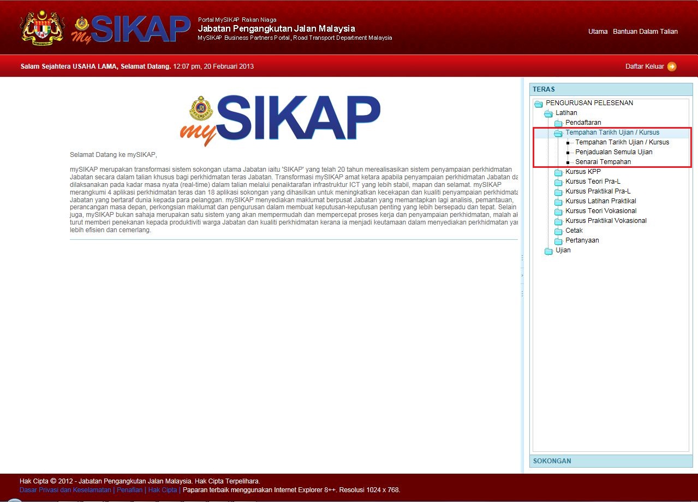Click the folder icon beside Kursus Praktikal Vokasional
The height and width of the screenshot is (502, 698).
pos(558,221)
